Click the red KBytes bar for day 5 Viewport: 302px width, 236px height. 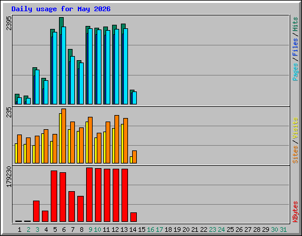[54, 196]
